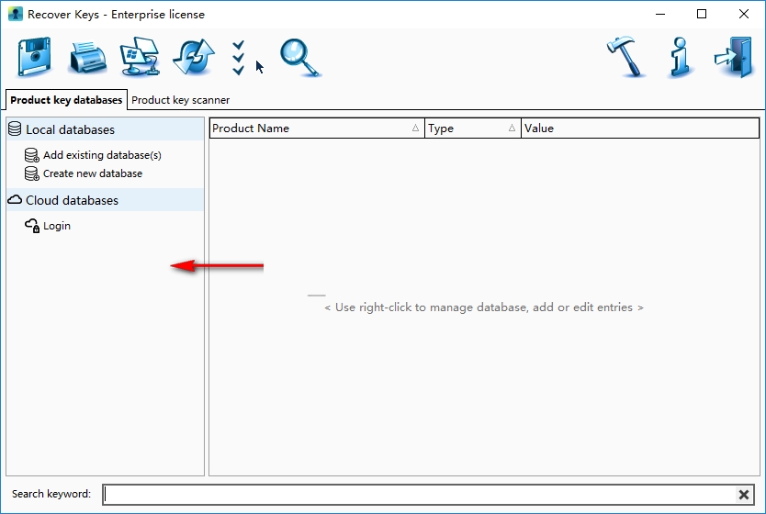This screenshot has width=766, height=514.
Task: Sort by the Type column header
Action: (473, 128)
